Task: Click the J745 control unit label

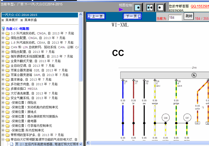Action: click(x=194, y=67)
